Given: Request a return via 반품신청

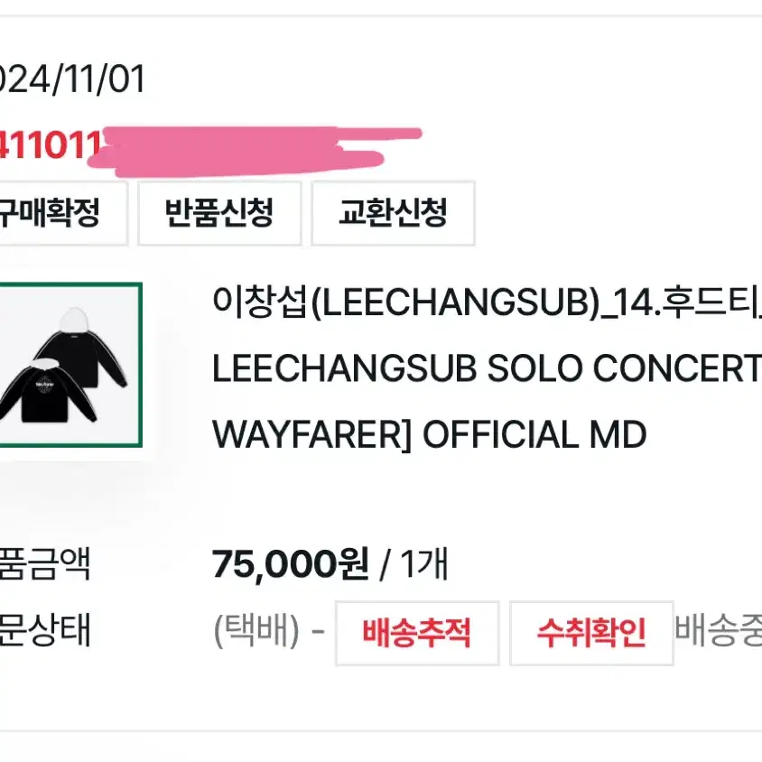Looking at the screenshot, I should coord(219,213).
